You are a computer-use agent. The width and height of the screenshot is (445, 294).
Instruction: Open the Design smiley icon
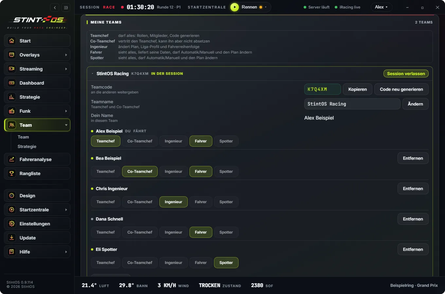(12, 196)
